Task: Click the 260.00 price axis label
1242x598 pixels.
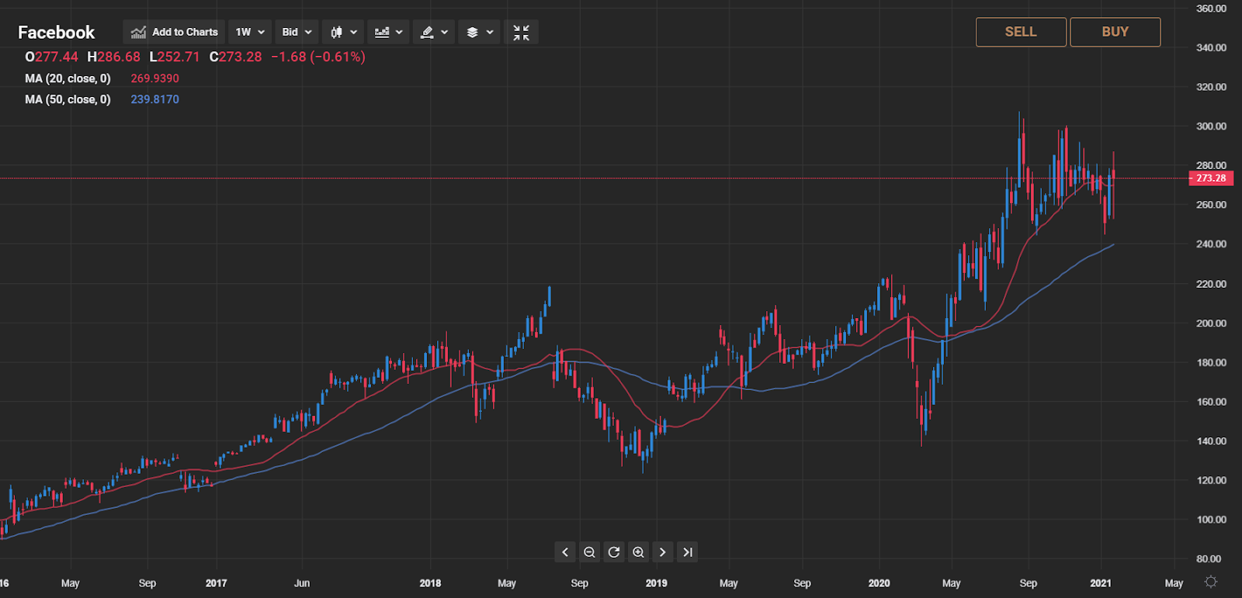Action: point(1211,205)
